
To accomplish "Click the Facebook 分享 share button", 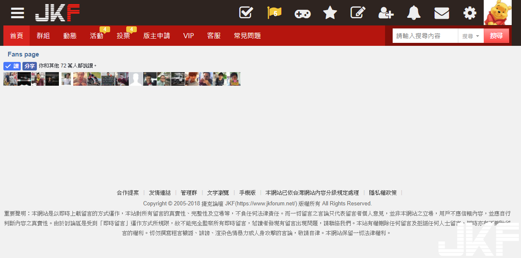I will [x=29, y=66].
